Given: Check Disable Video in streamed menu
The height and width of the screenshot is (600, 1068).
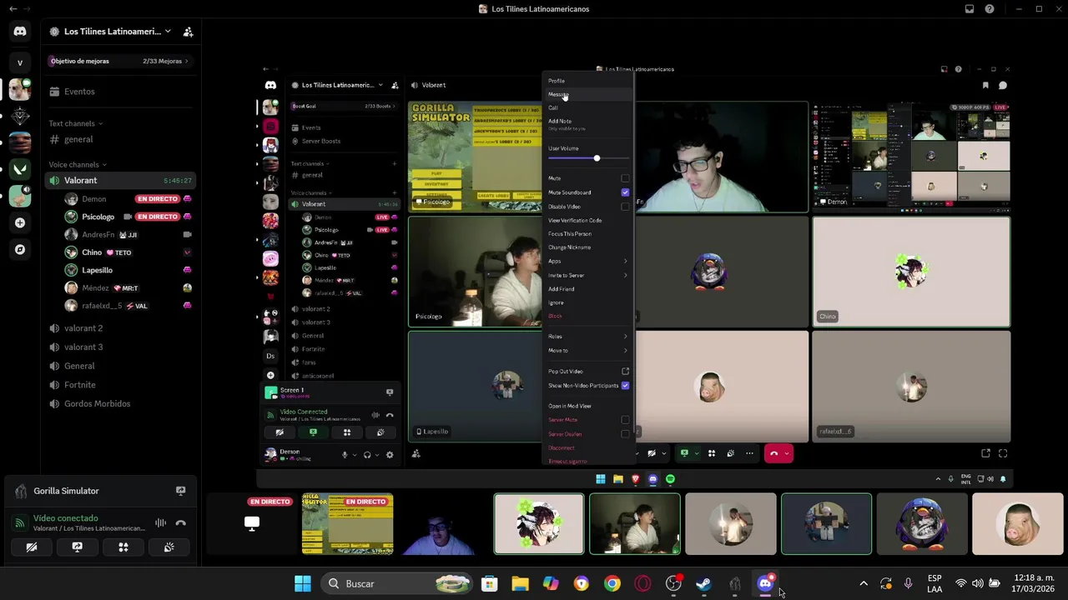Looking at the screenshot, I should [x=625, y=207].
